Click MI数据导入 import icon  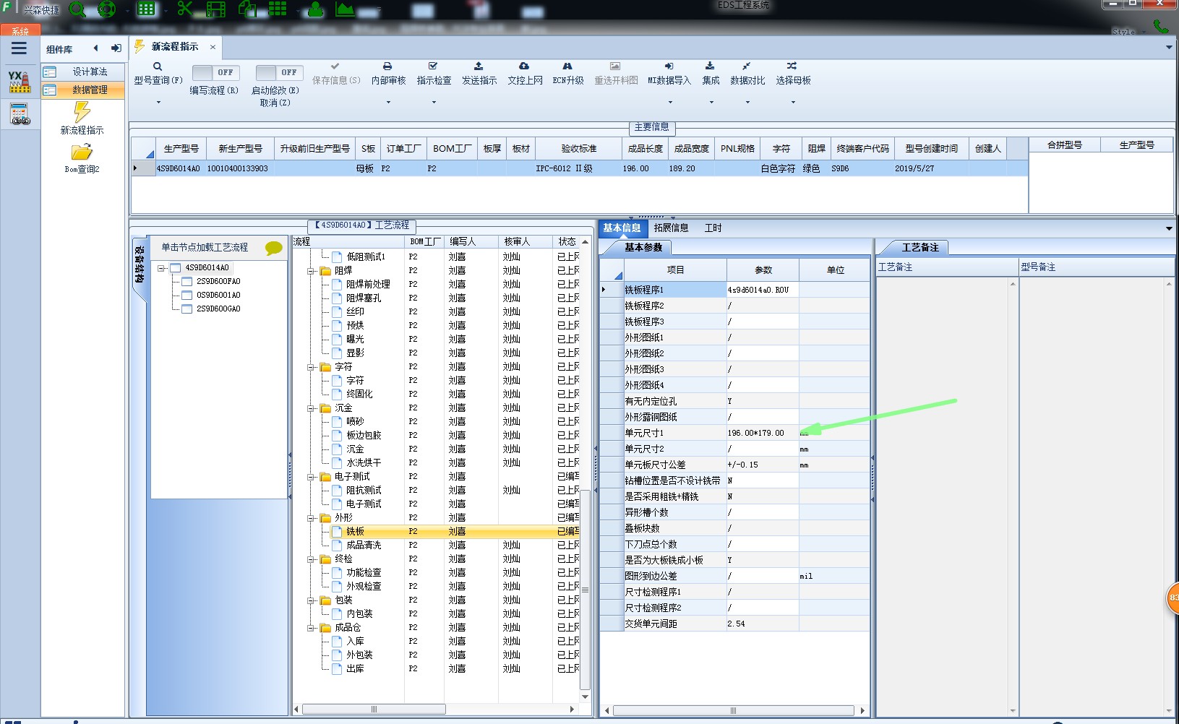point(669,66)
